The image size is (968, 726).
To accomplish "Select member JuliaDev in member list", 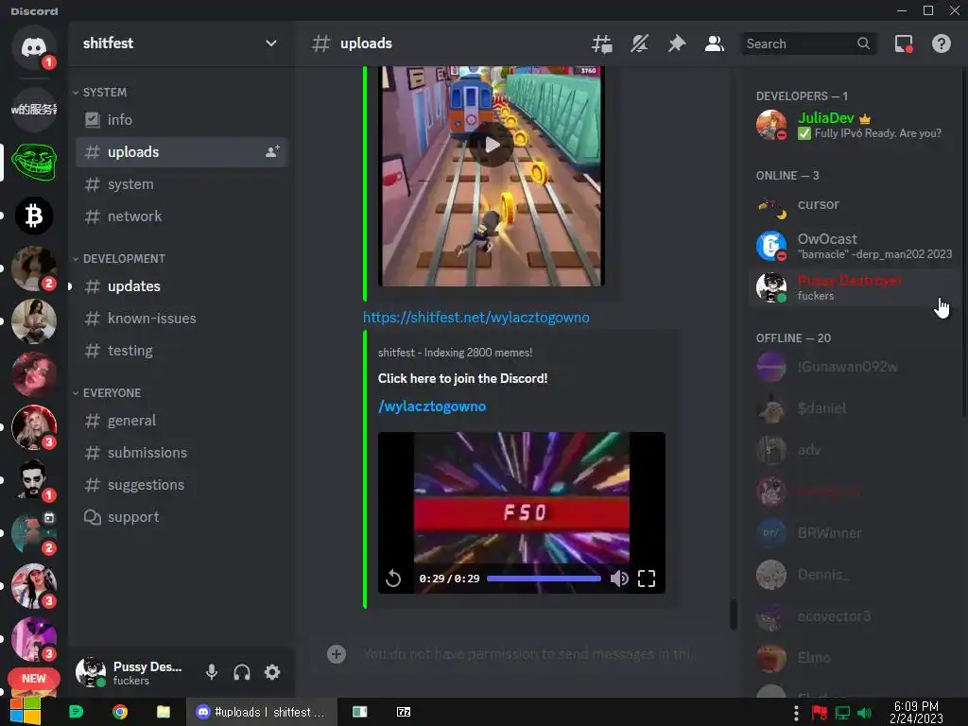I will pos(854,125).
